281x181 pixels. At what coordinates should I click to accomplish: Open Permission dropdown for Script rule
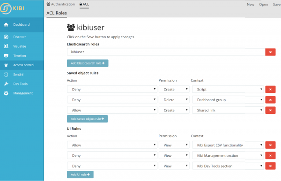[x=174, y=89]
